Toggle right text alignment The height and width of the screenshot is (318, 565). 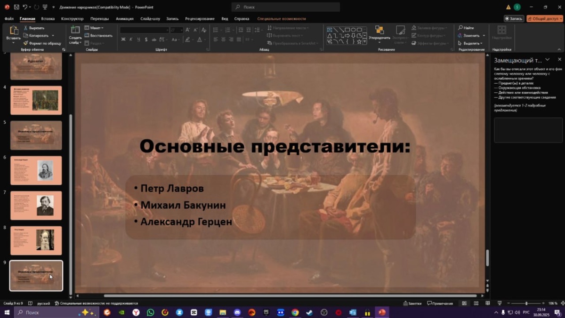point(231,40)
